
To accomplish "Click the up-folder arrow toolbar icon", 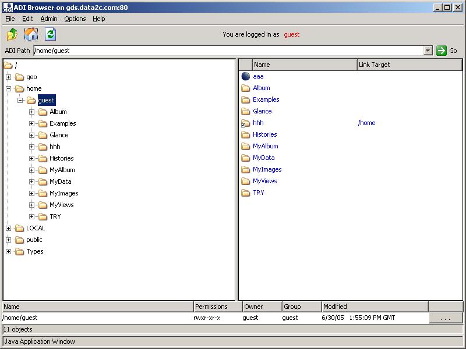I will point(12,34).
